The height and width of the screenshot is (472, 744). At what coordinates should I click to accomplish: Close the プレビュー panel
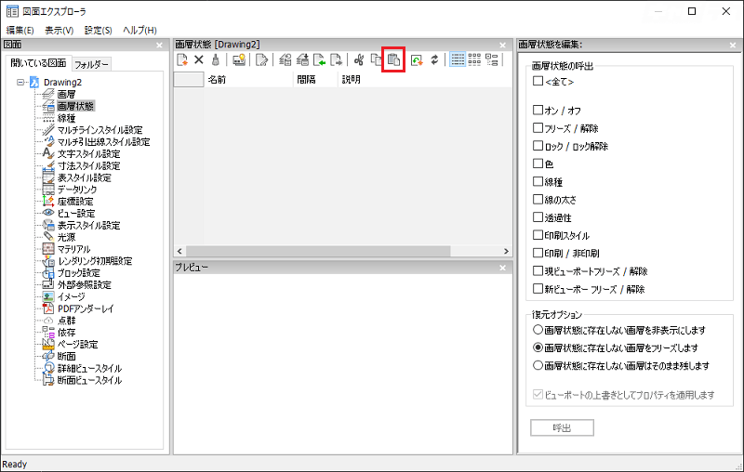point(503,268)
